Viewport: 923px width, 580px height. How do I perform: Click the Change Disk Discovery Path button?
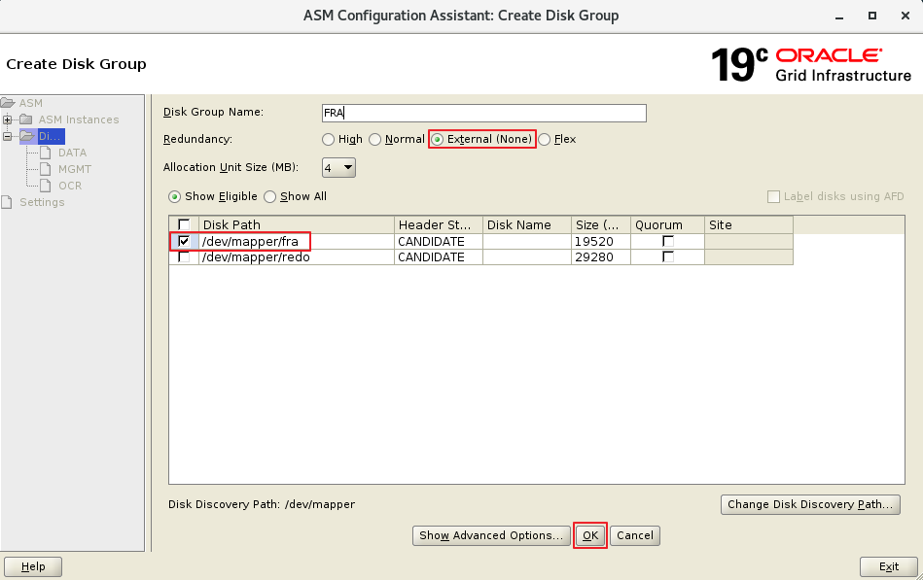(x=809, y=505)
